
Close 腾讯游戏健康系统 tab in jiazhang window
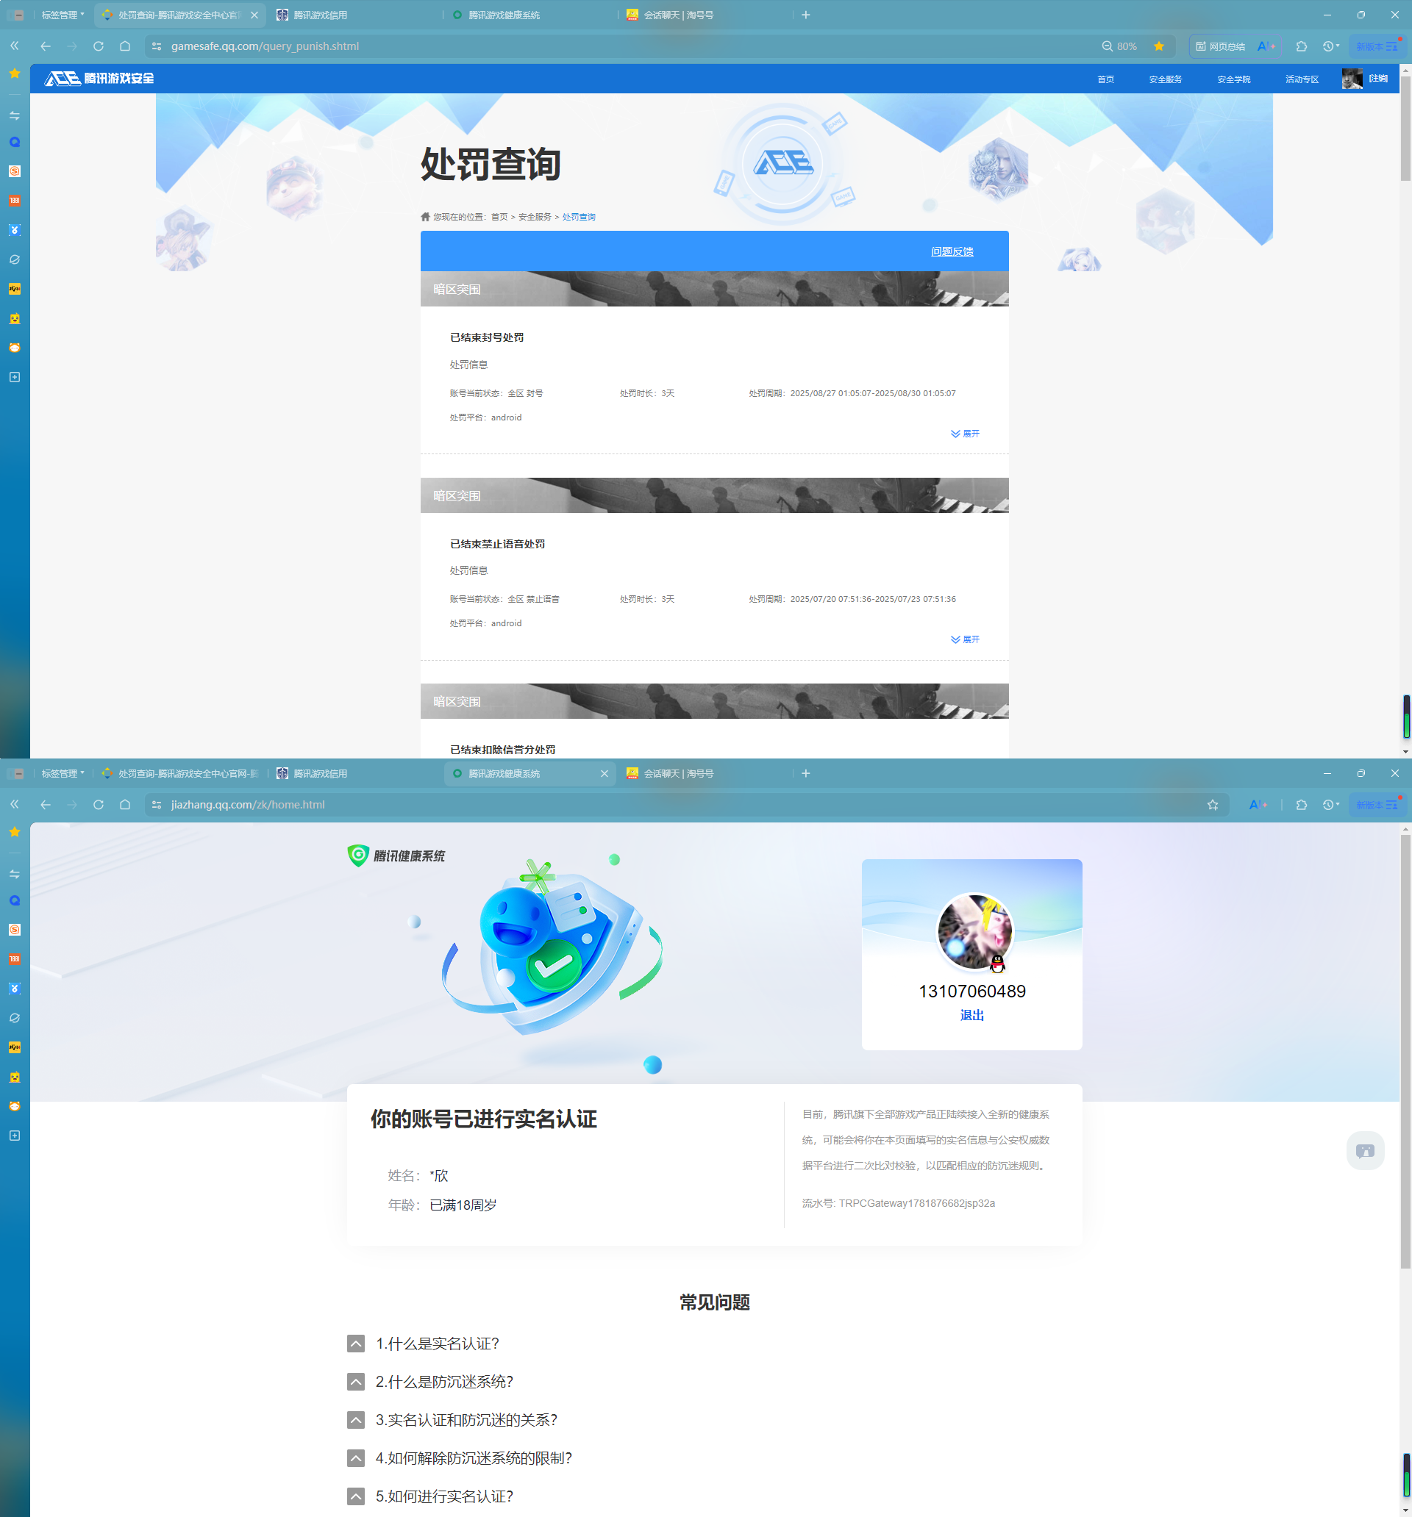click(605, 774)
